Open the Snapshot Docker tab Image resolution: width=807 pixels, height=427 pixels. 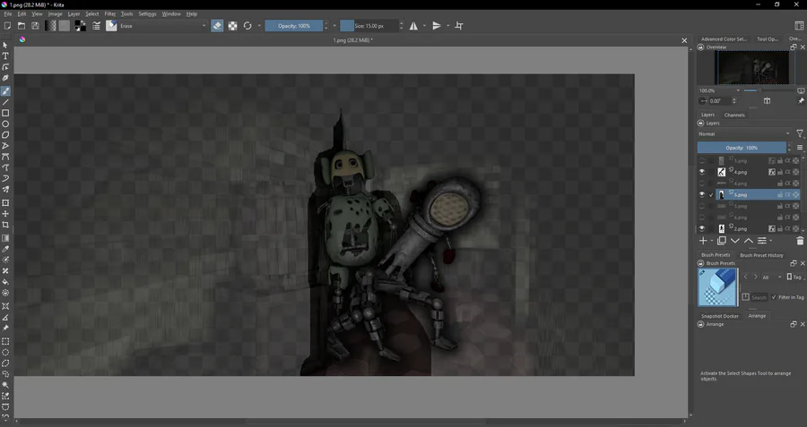pyautogui.click(x=719, y=316)
